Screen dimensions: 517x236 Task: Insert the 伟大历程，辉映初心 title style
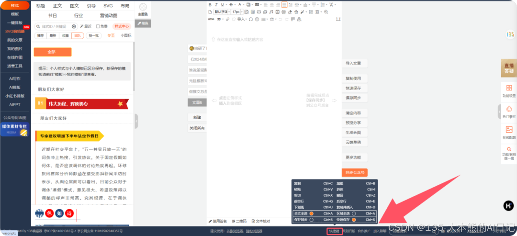tap(82, 103)
